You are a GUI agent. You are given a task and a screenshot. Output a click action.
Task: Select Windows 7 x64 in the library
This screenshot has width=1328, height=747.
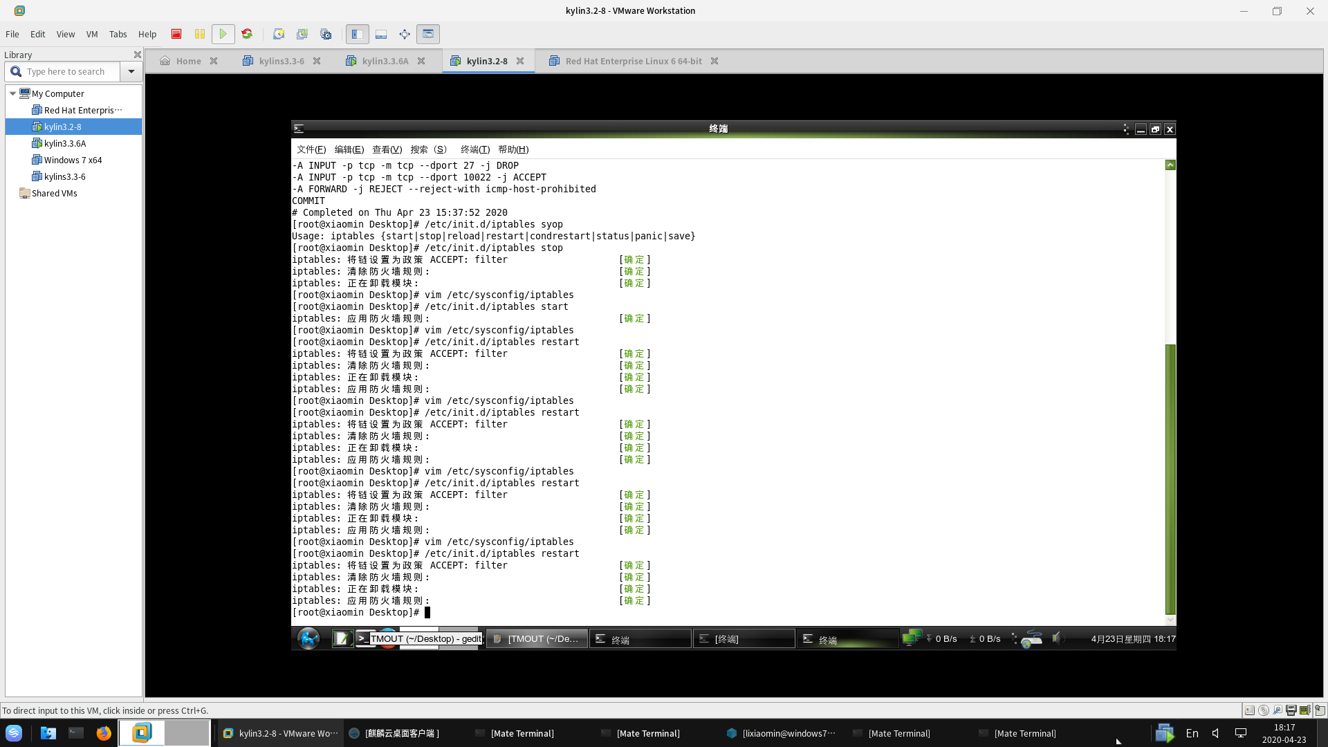tap(73, 160)
